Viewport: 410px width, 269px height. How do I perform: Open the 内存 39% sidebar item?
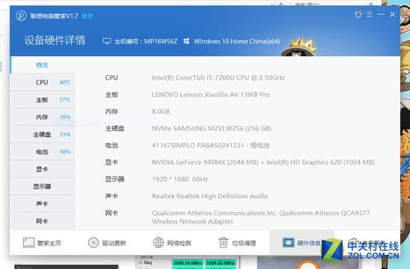42,117
